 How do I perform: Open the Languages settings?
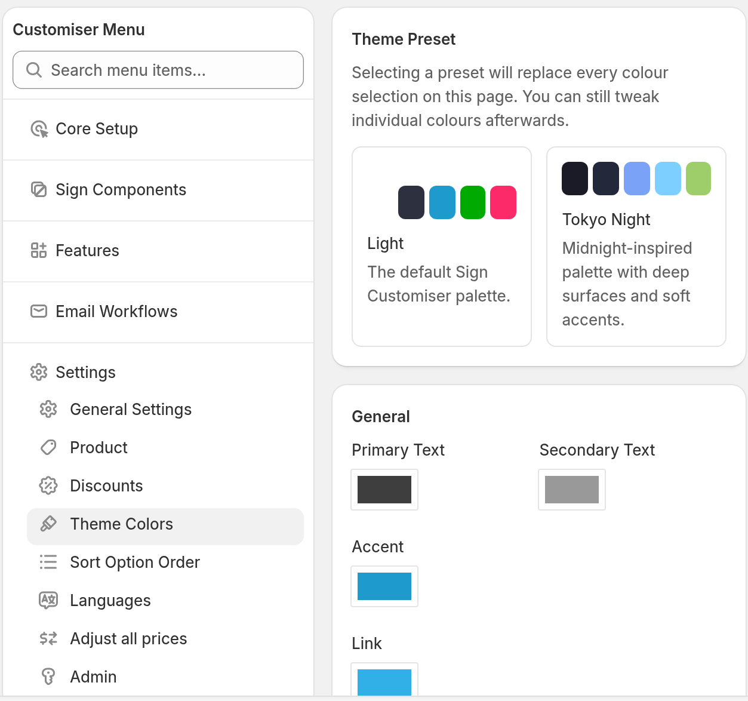[x=165, y=601]
